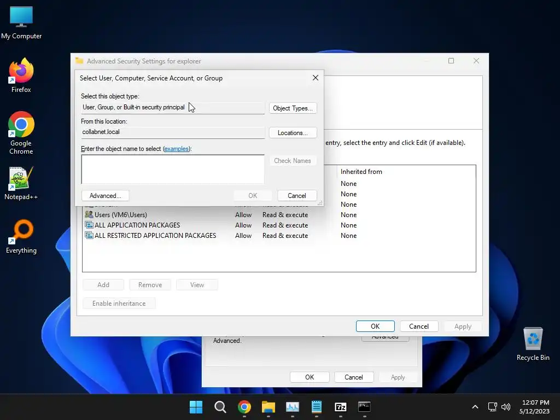Click the taskbar Search magnifier icon
This screenshot has height=420, width=560.
tap(220, 407)
